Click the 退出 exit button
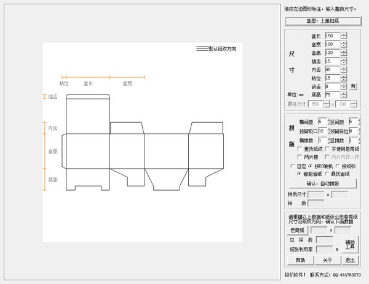The width and height of the screenshot is (369, 284). tap(350, 260)
